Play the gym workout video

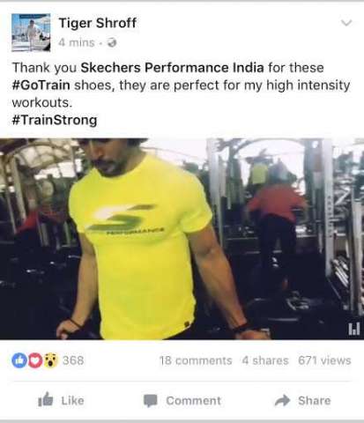[x=182, y=239]
